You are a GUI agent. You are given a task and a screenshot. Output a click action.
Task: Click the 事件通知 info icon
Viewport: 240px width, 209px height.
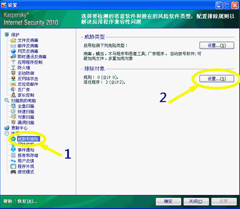[13, 150]
